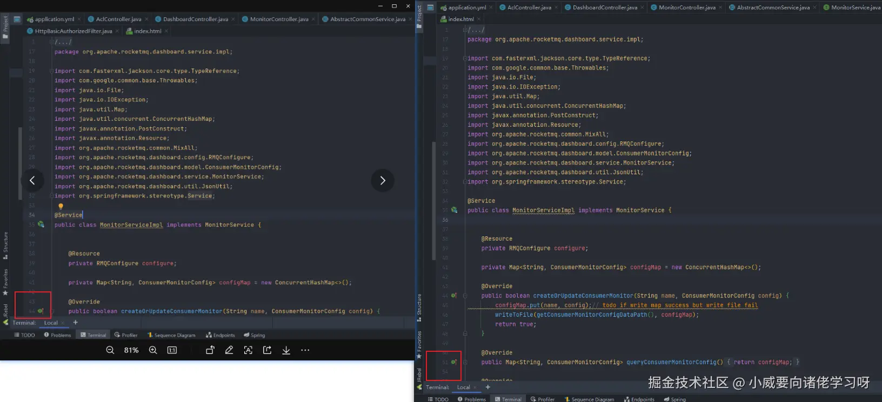This screenshot has height=402, width=882.
Task: Collapse the import block in right editor
Action: tap(465, 58)
